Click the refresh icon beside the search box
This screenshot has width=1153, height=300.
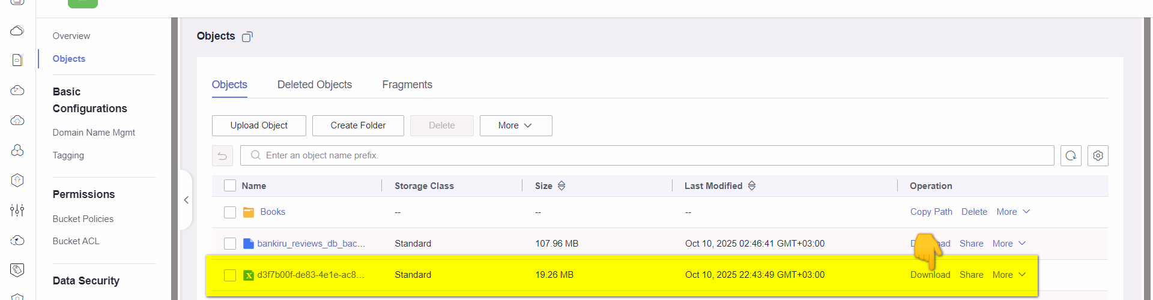tap(1071, 155)
